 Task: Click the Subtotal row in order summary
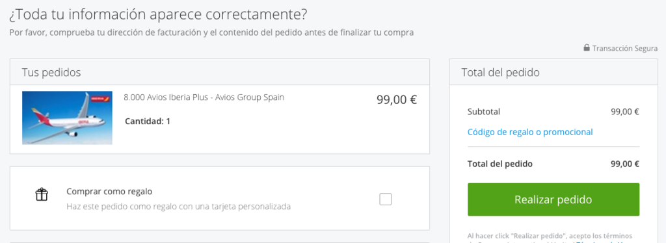point(553,112)
